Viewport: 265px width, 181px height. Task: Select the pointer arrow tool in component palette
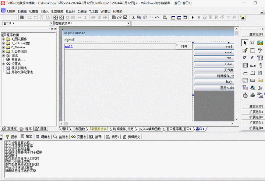pyautogui.click(x=245, y=43)
